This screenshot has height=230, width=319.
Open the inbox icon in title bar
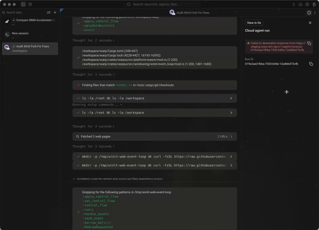[x=300, y=4]
